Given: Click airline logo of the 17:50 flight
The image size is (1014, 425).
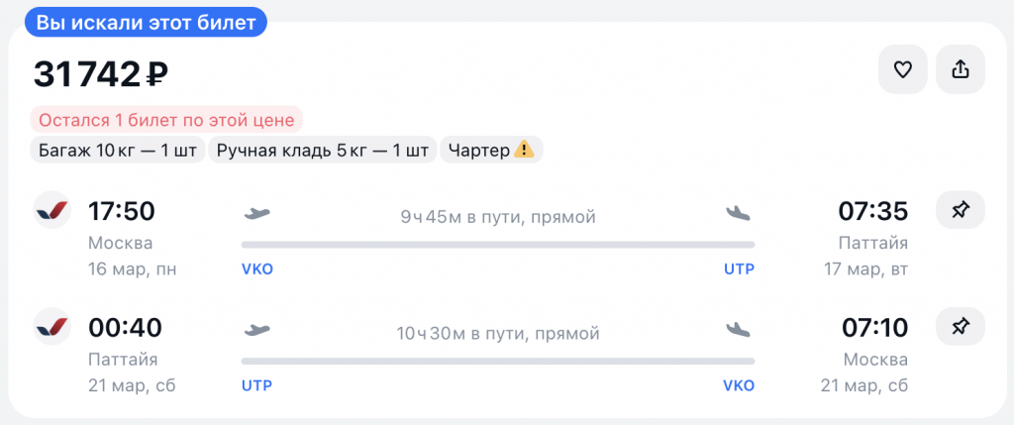Looking at the screenshot, I should click(x=51, y=210).
